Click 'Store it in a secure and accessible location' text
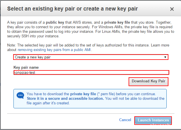 [65, 98]
